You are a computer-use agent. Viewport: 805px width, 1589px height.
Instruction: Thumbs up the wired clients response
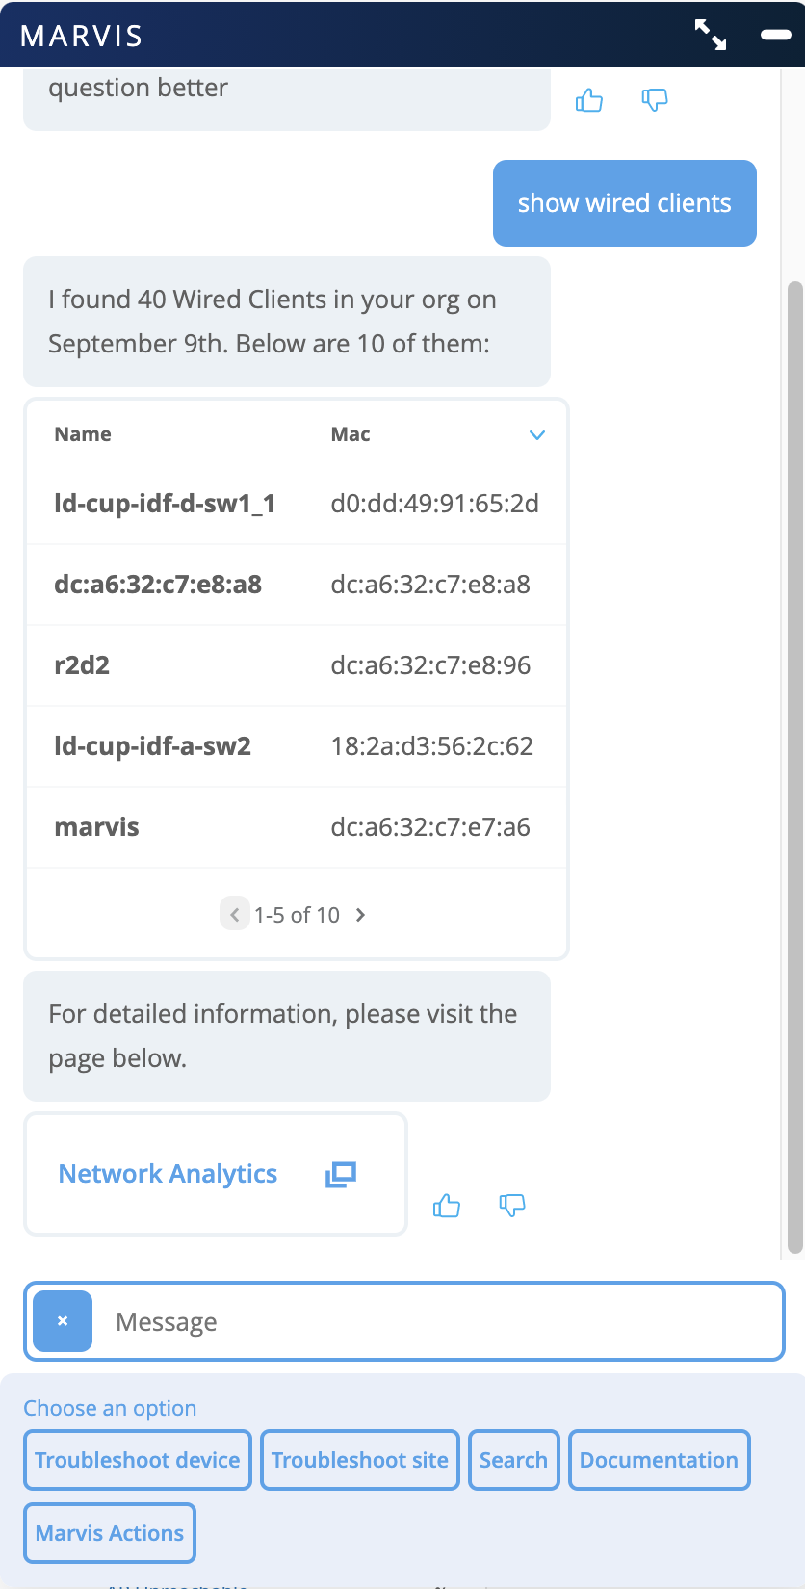point(447,1206)
